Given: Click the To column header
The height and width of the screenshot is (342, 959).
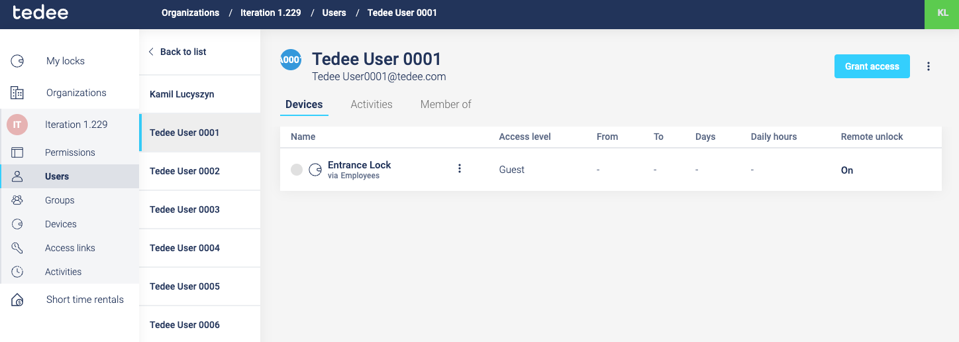Looking at the screenshot, I should pyautogui.click(x=658, y=137).
